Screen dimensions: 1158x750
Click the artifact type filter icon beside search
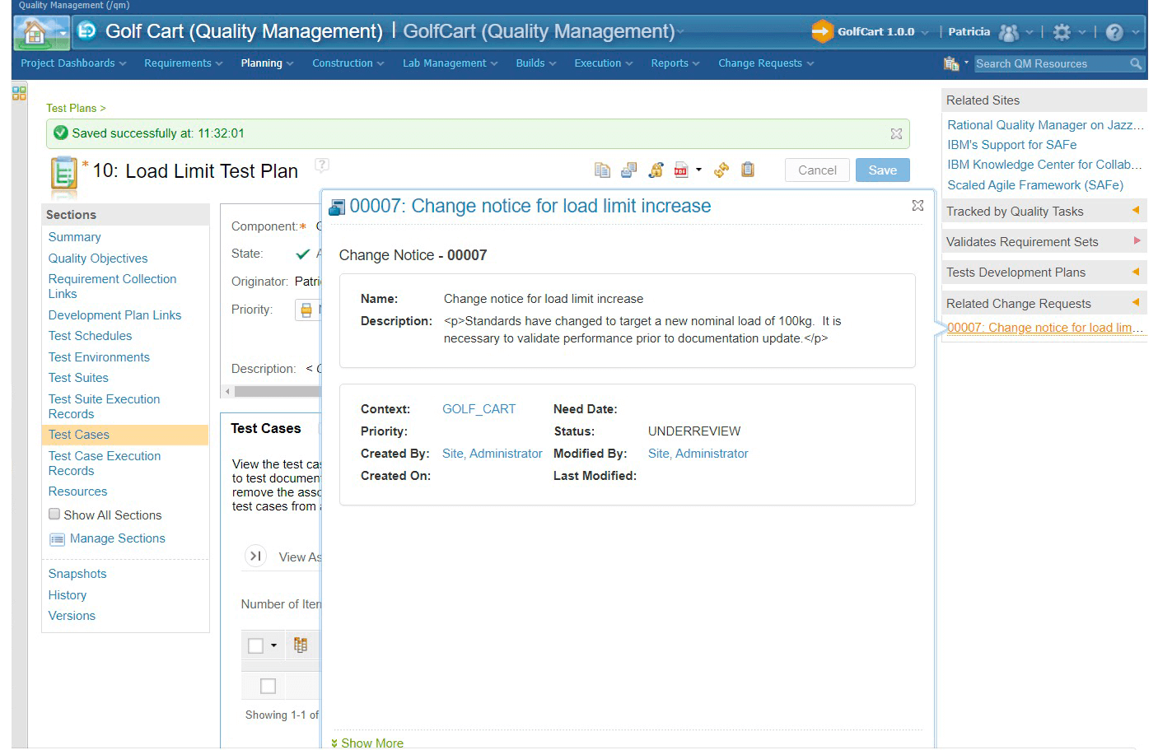951,63
